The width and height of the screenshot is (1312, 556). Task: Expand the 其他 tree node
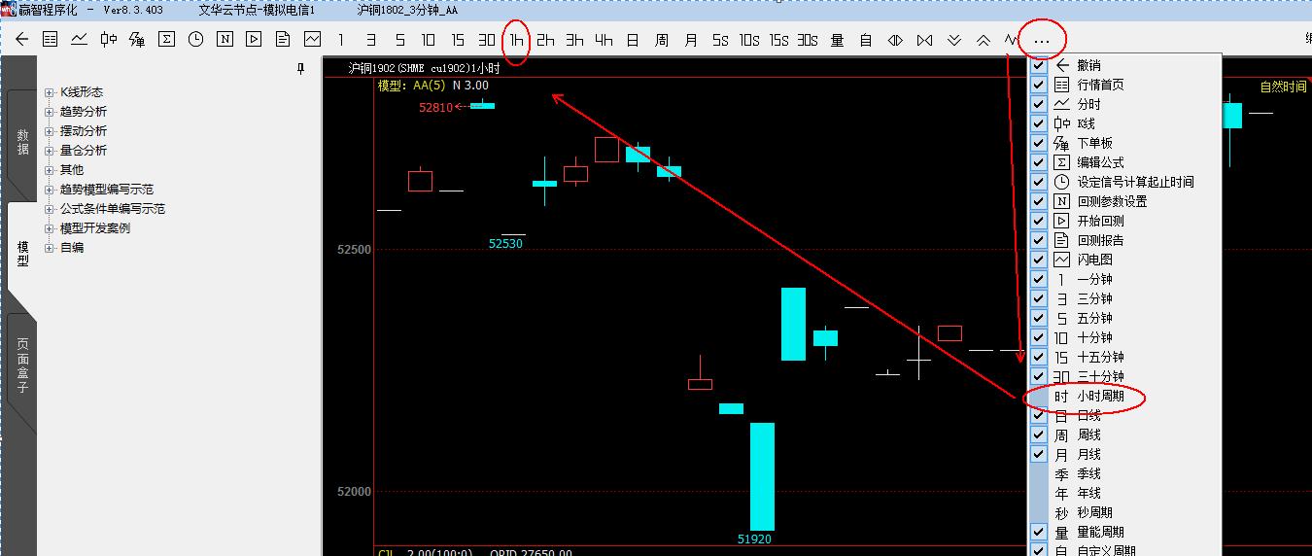pos(49,170)
